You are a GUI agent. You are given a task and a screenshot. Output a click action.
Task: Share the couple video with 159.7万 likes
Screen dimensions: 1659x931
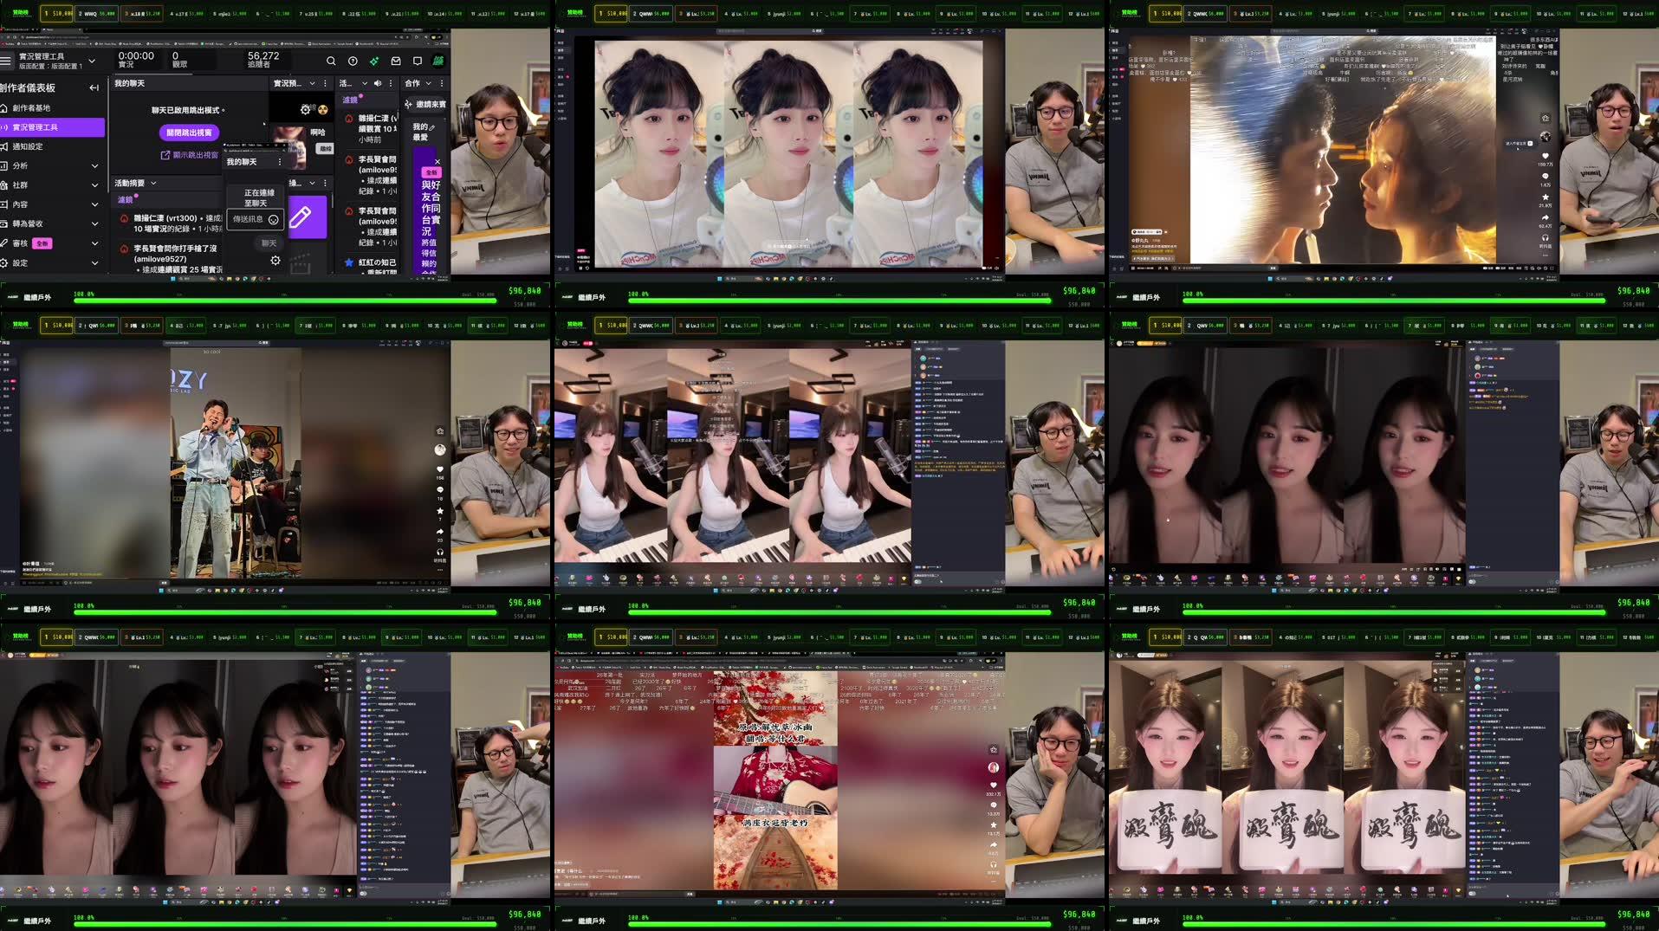point(1545,217)
